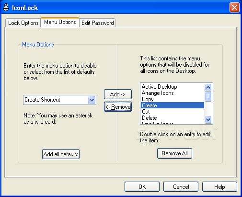Select Copy in the disabled list
Image resolution: width=242 pixels, height=197 pixels.
click(173, 99)
